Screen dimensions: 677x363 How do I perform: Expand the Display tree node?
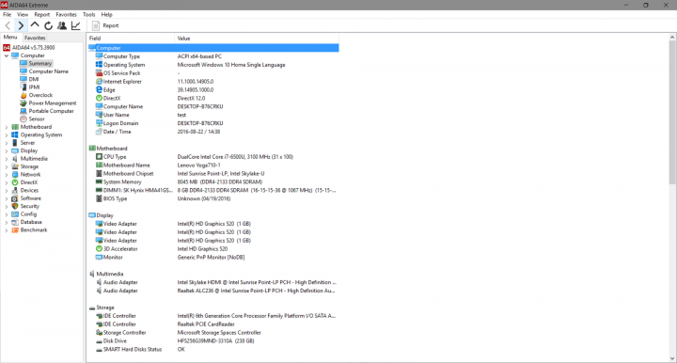click(7, 151)
